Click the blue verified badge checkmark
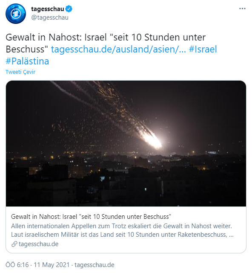This screenshot has height=273, width=252. [69, 9]
